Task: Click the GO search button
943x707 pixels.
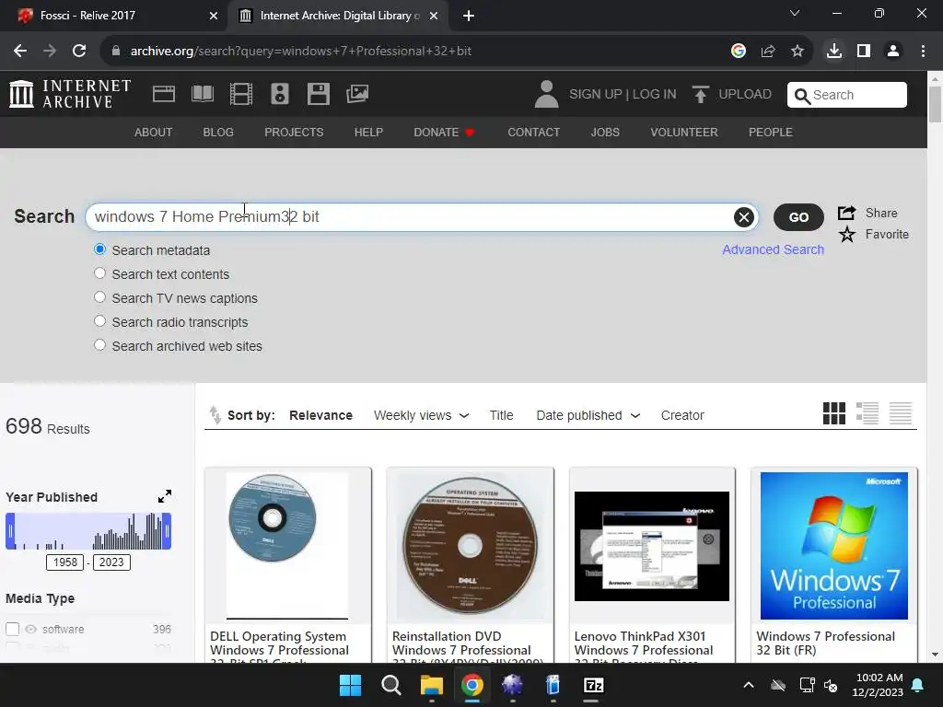Action: [x=798, y=217]
